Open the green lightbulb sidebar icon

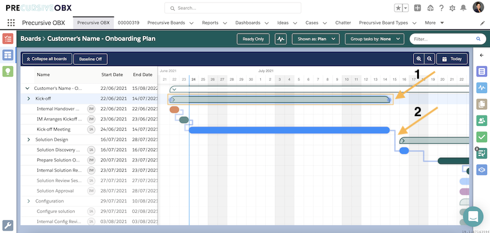click(8, 71)
